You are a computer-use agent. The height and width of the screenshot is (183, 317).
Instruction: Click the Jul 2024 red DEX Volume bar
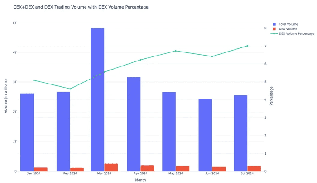pos(254,169)
